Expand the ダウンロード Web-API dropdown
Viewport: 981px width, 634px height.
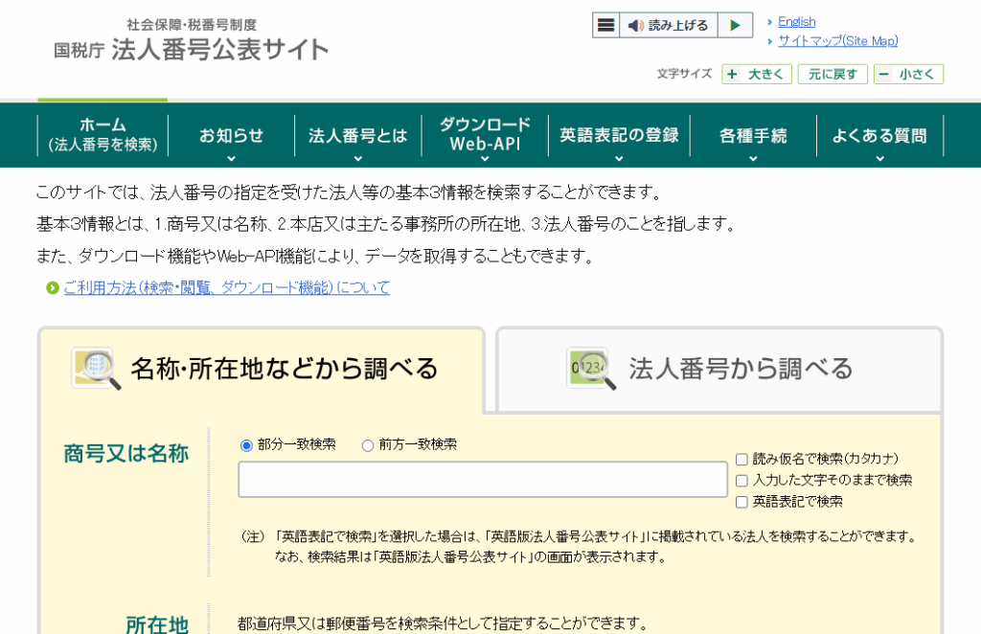tap(483, 135)
